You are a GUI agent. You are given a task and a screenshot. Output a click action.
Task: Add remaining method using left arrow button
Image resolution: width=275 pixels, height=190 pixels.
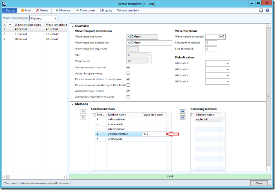(x=182, y=111)
